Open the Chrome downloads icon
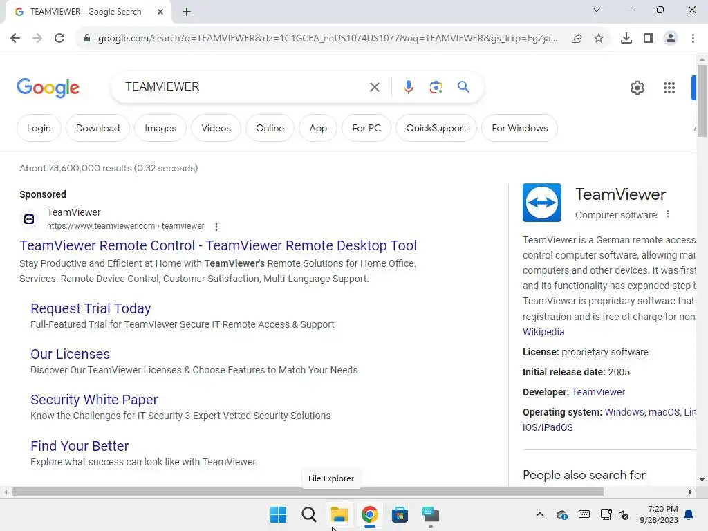 626,39
